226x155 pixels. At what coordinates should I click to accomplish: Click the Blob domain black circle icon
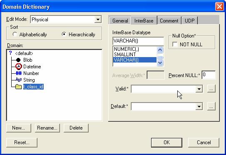point(18,60)
